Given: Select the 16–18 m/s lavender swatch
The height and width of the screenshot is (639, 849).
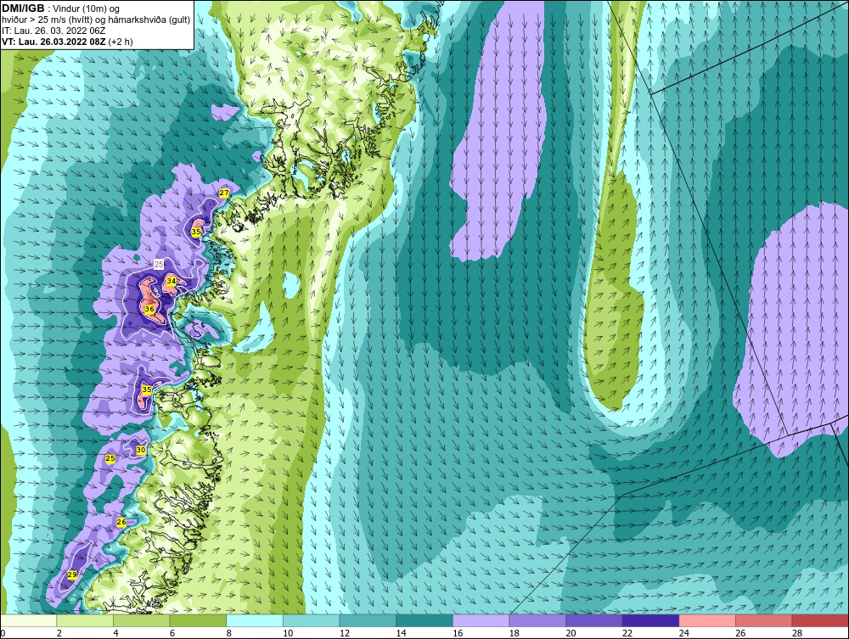Looking at the screenshot, I should click(x=481, y=620).
